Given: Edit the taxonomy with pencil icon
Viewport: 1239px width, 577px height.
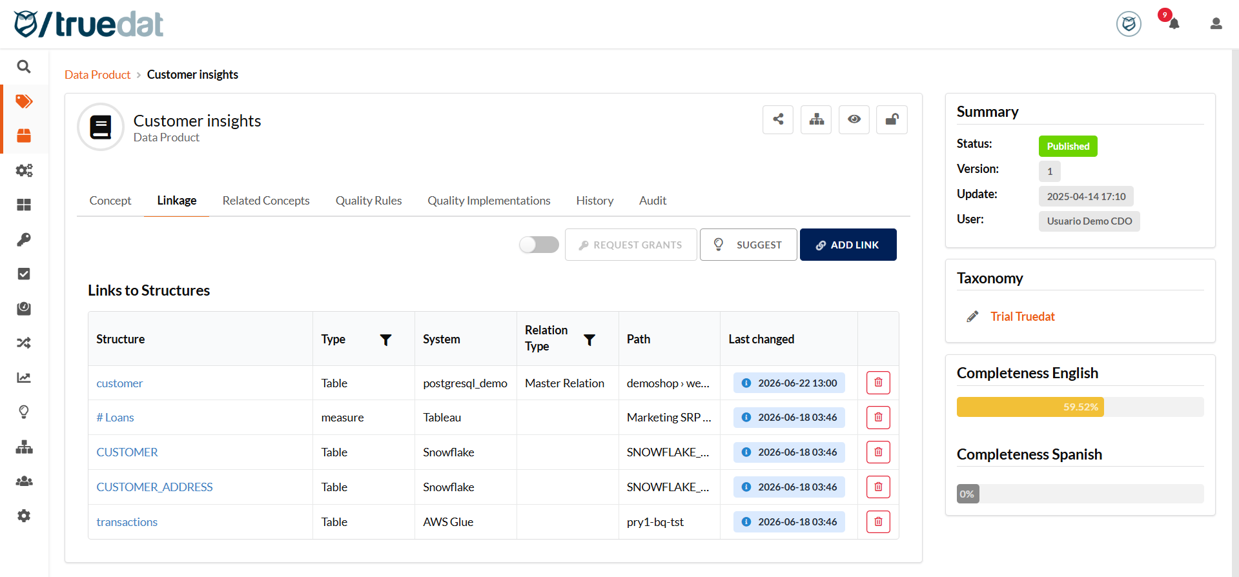Looking at the screenshot, I should point(972,316).
